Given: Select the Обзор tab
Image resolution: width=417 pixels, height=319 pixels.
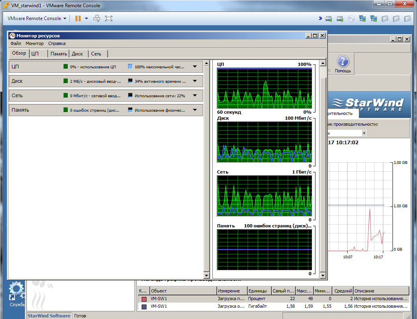Looking at the screenshot, I should coord(19,53).
